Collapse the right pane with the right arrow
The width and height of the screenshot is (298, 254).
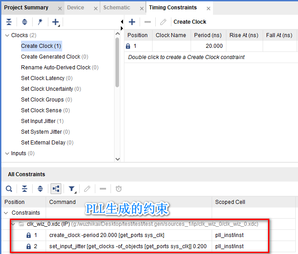tap(122, 28)
